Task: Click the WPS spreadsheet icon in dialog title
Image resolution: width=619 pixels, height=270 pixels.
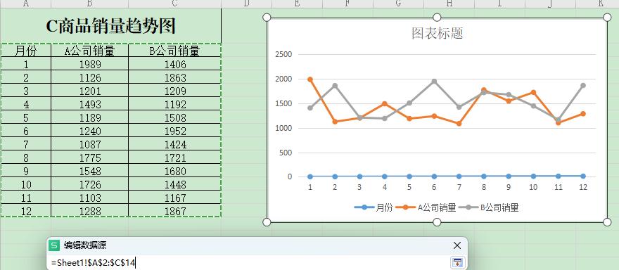Action: pos(53,245)
